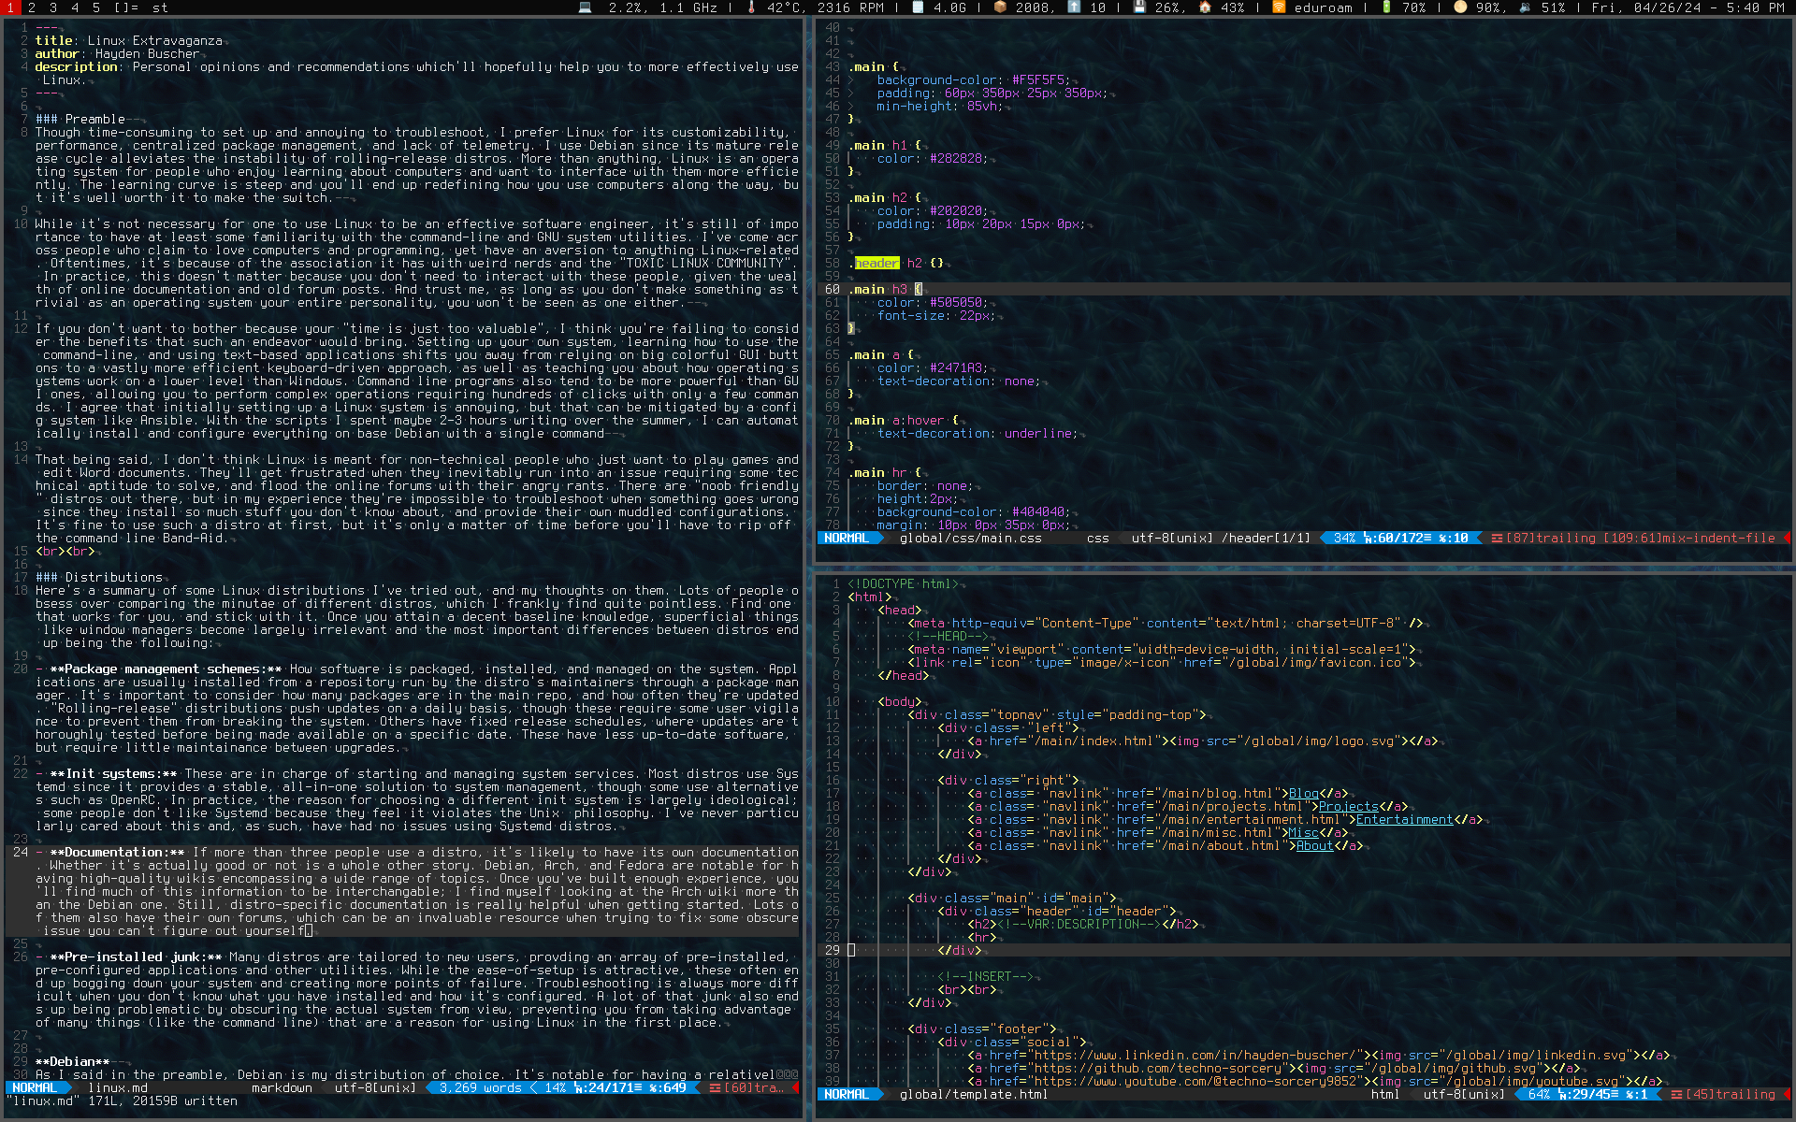Click the #505050 color value
Image resolution: width=1796 pixels, height=1122 pixels.
point(956,302)
